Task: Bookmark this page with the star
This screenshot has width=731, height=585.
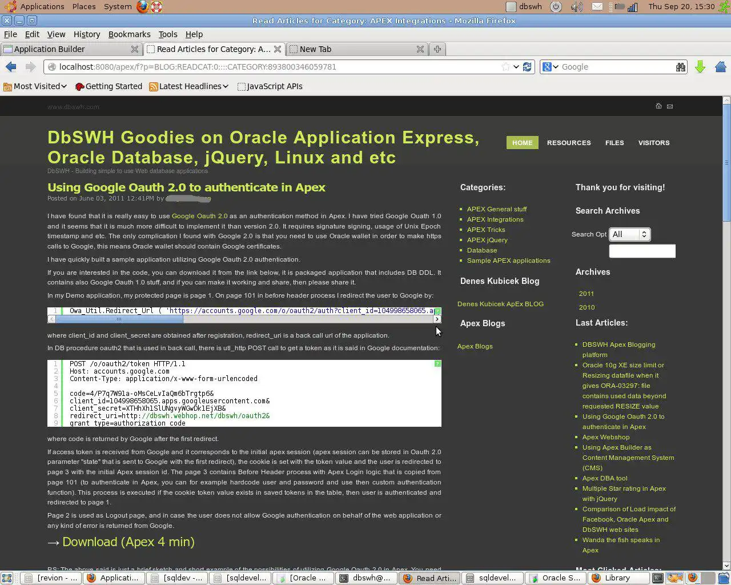Action: click(505, 67)
